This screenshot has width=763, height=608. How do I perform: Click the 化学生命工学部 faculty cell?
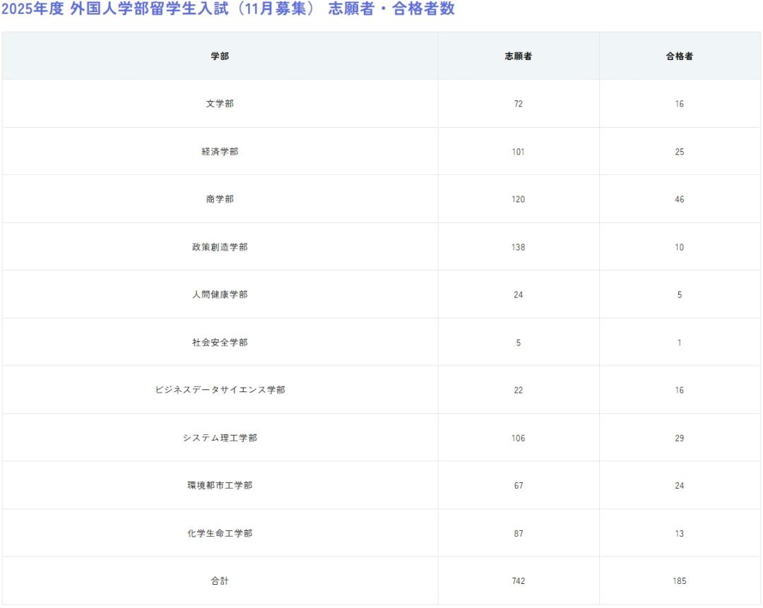(x=220, y=533)
